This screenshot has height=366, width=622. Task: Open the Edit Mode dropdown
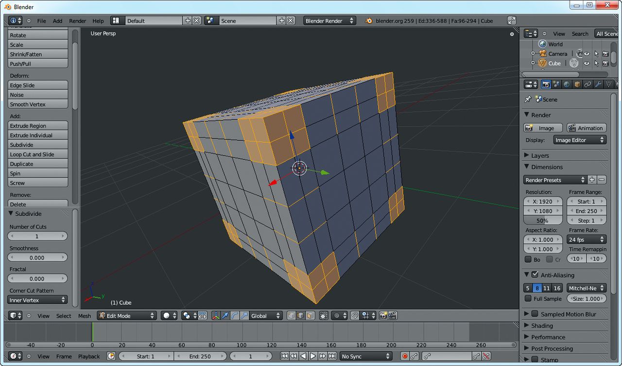pyautogui.click(x=126, y=316)
